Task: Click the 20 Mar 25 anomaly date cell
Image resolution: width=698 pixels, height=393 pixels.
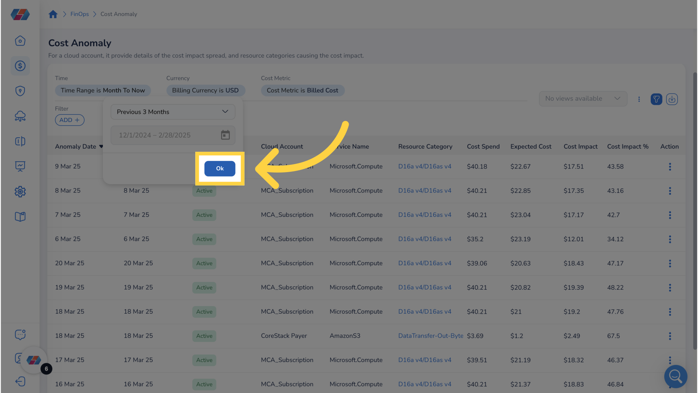Action: 69,263
